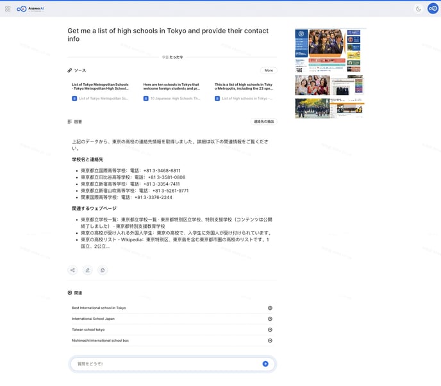Click phone number +81 3-5261-9771
This screenshot has width=441, height=386.
pyautogui.click(x=171, y=191)
